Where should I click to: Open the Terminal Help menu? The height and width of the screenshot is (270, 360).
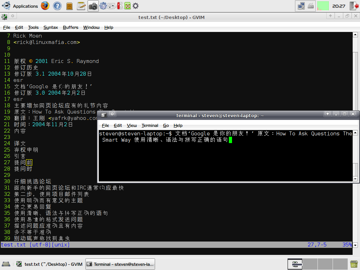click(178, 126)
